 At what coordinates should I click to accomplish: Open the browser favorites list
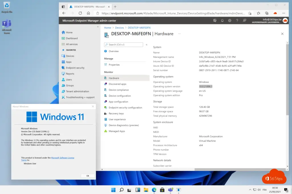pos(258,13)
